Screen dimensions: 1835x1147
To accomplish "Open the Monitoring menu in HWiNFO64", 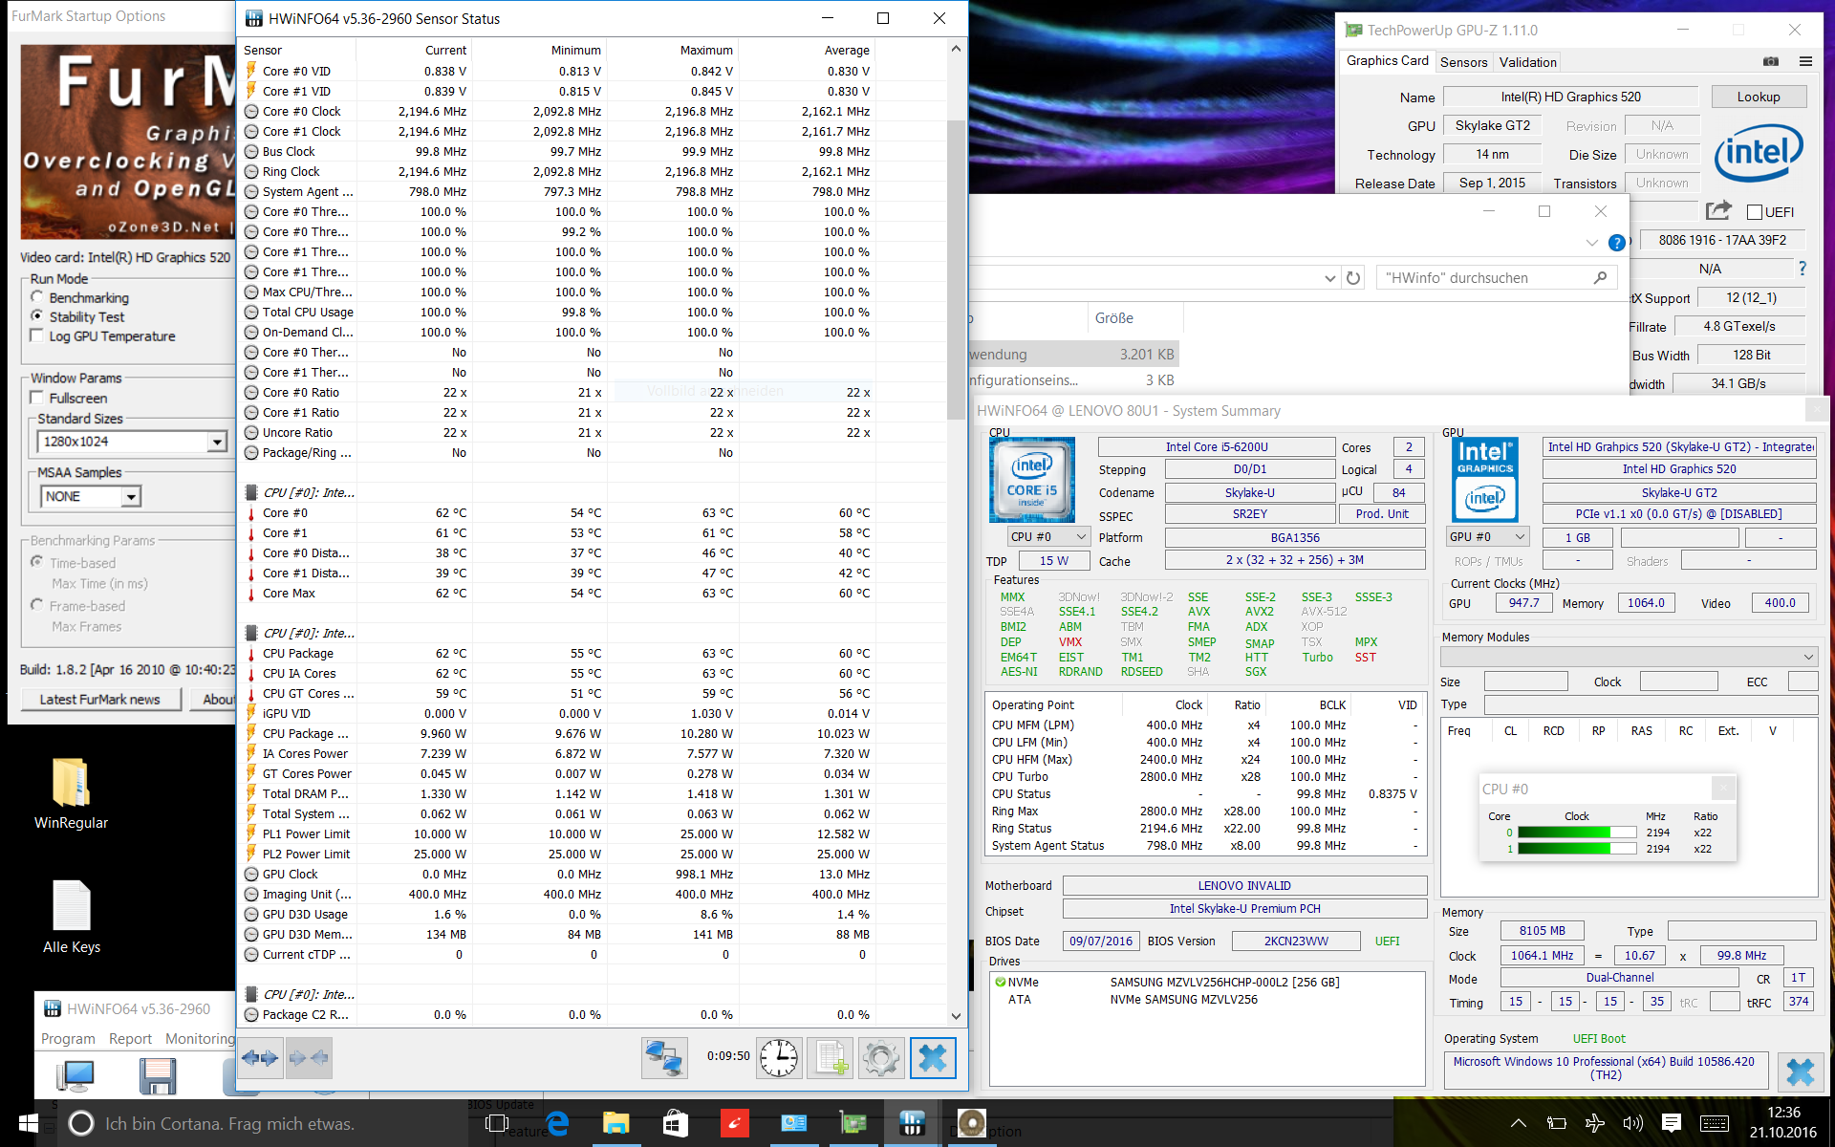I will (200, 1039).
